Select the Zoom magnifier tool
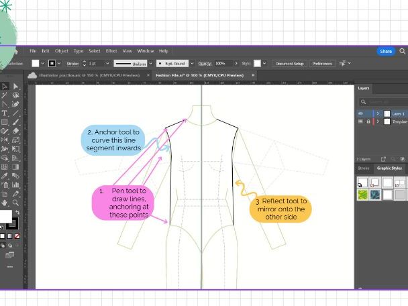The width and height of the screenshot is (408, 306). click(x=15, y=203)
